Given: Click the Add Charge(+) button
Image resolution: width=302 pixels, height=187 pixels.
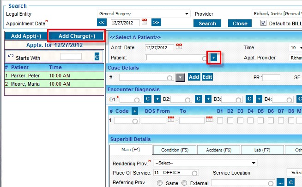Looking at the screenshot, I should click(x=77, y=36).
